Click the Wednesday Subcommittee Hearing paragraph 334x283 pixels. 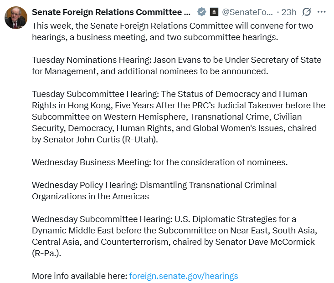[x=175, y=236]
